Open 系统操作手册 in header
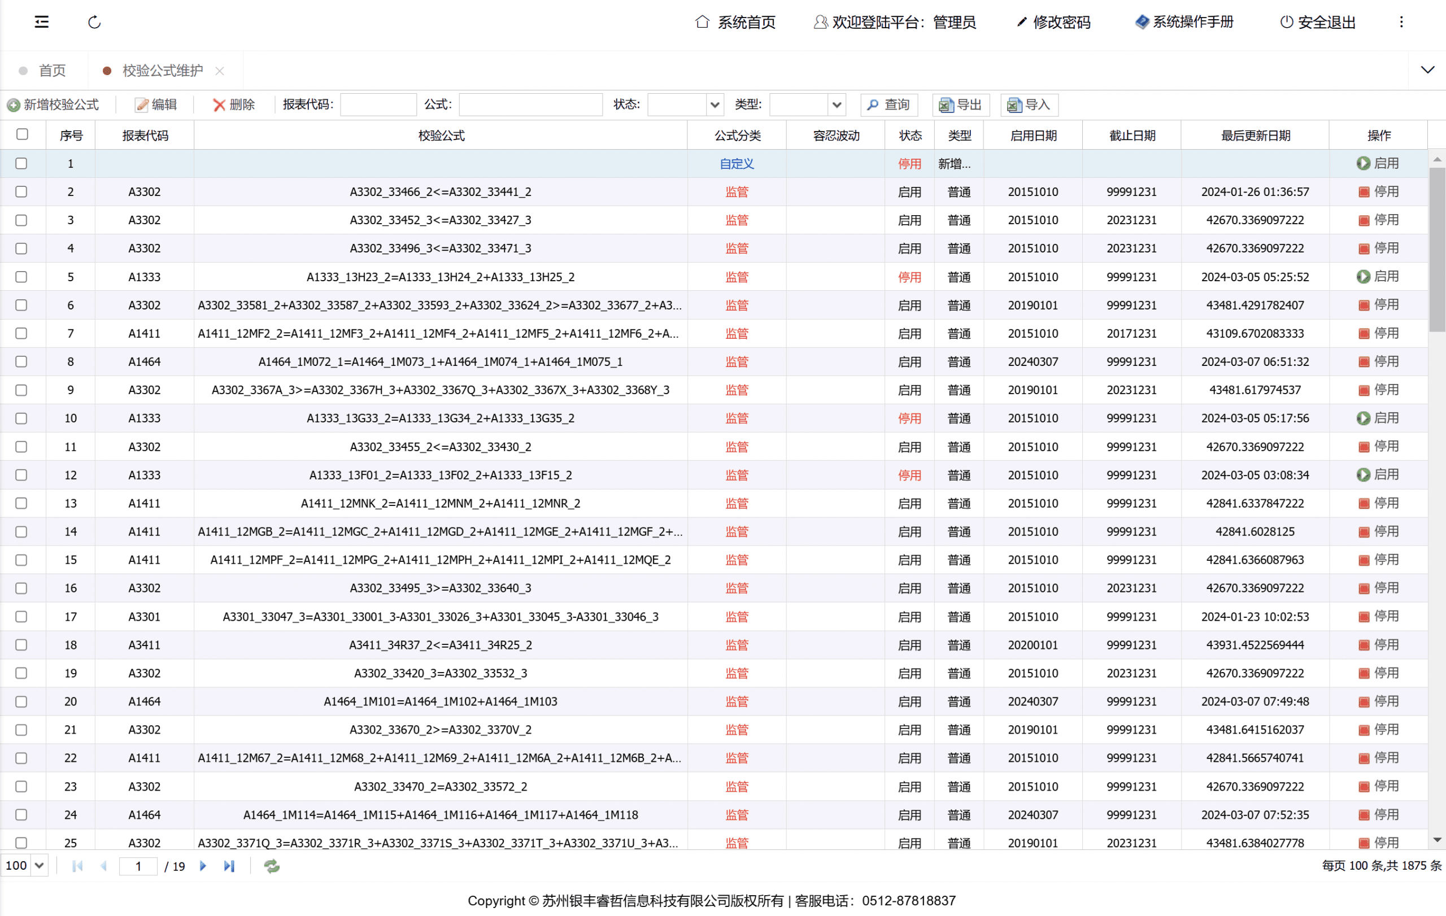 1184,22
